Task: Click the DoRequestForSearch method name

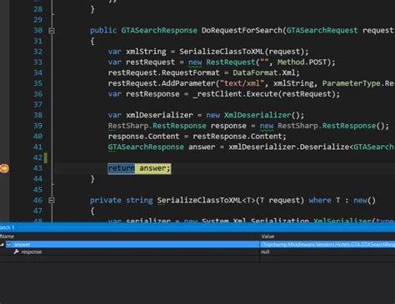Action: (x=242, y=30)
